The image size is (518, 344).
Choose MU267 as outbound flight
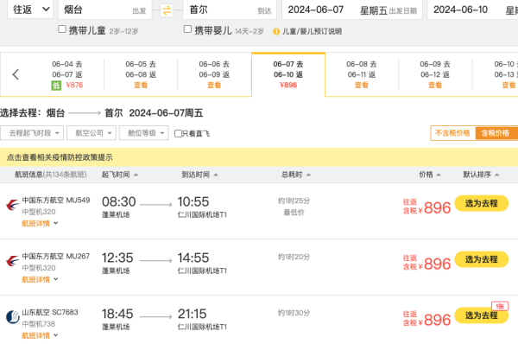[x=482, y=259]
